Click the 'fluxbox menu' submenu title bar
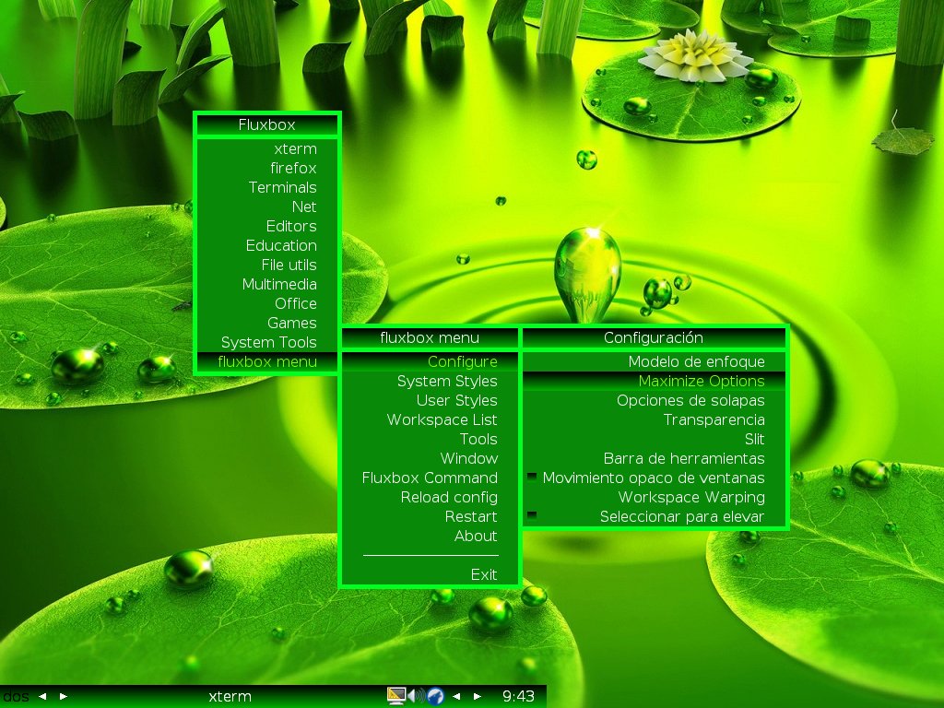944x708 pixels. (430, 337)
